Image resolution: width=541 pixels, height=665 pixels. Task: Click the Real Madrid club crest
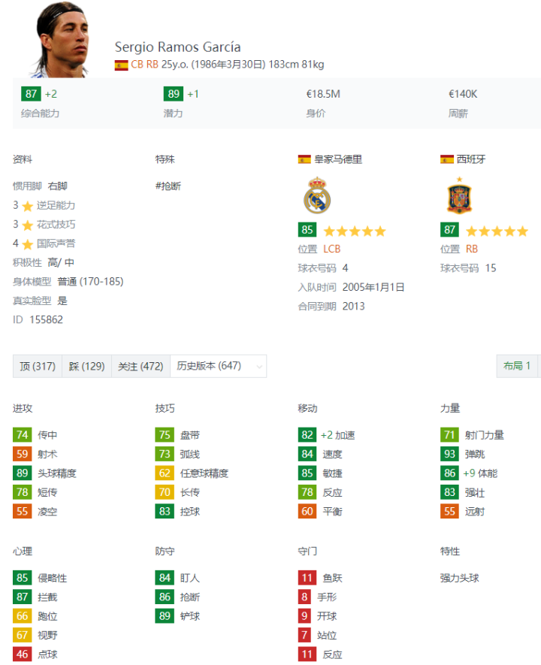coord(317,195)
